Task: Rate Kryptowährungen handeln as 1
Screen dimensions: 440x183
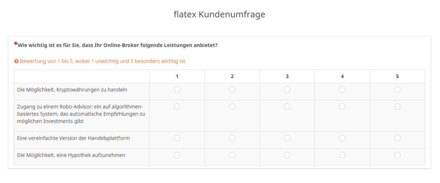Action: 177,89
